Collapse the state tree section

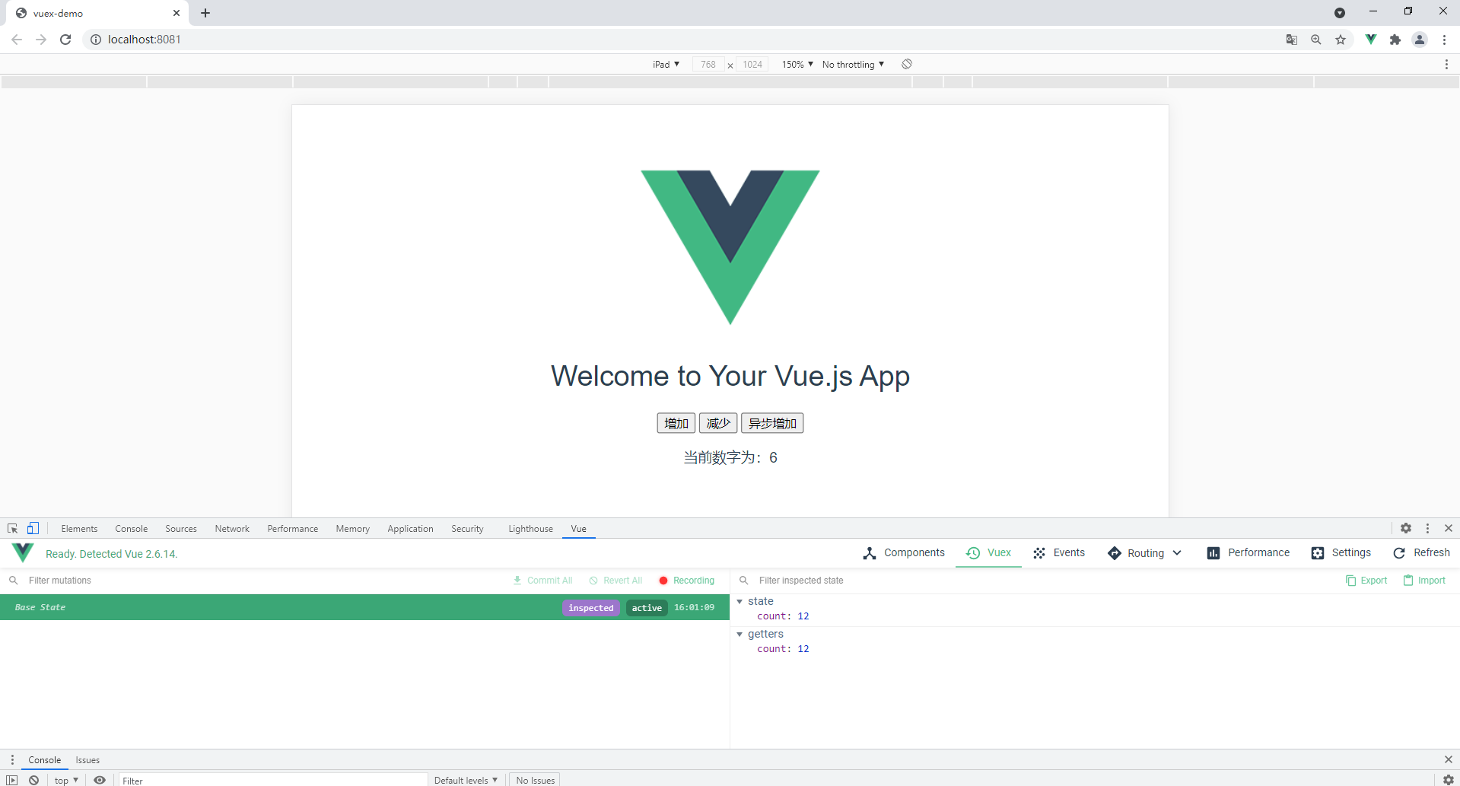(740, 602)
